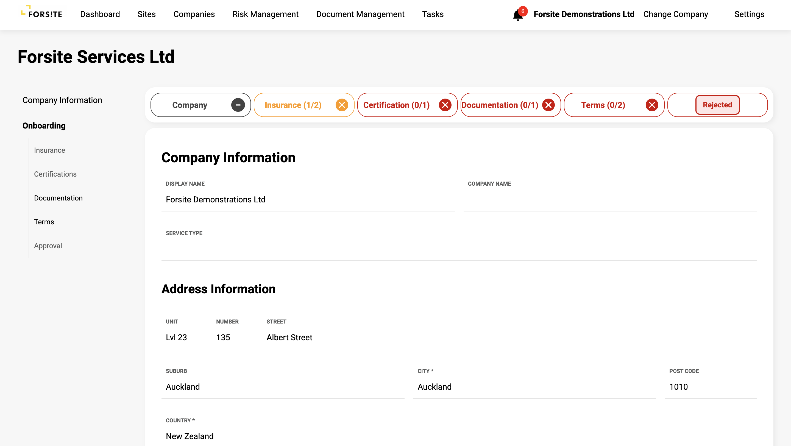Click the red X icon on Certification
The height and width of the screenshot is (446, 791).
click(x=445, y=105)
